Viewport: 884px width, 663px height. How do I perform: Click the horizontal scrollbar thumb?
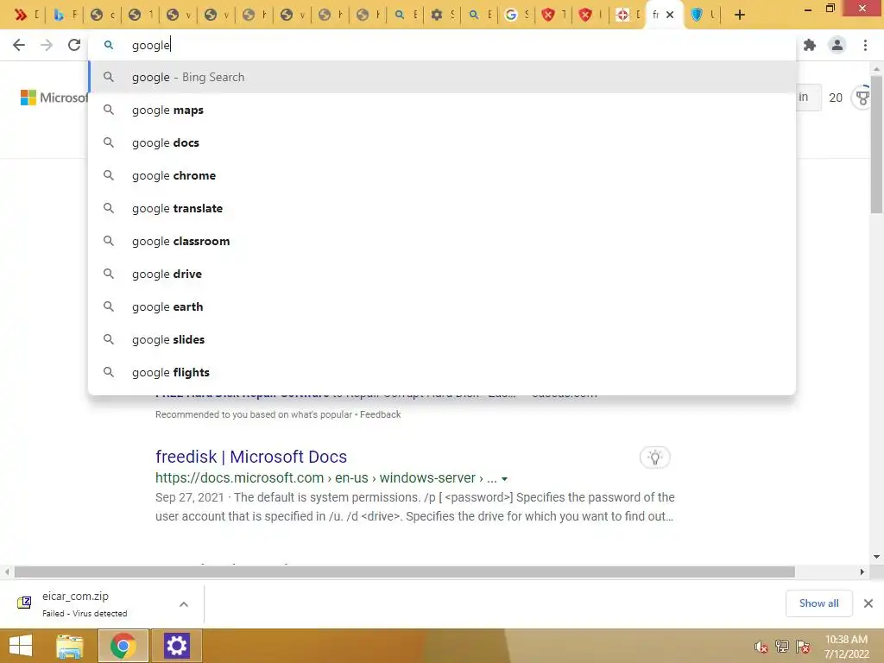(x=404, y=571)
